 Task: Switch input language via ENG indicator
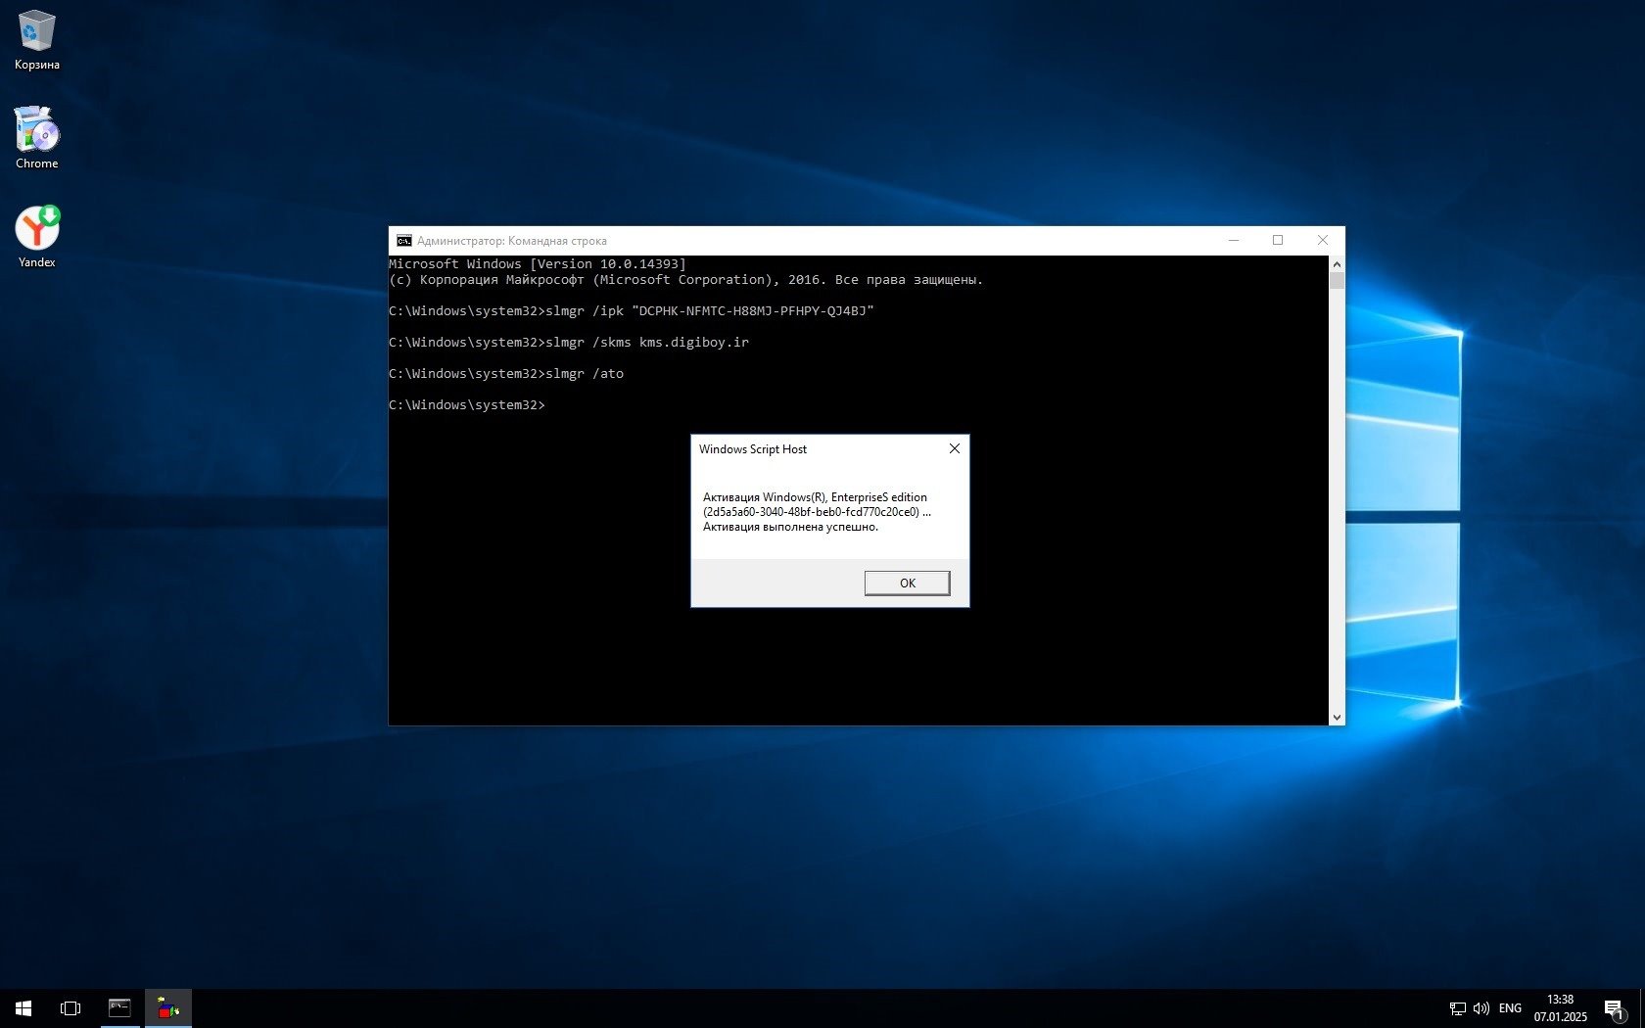[1510, 1008]
